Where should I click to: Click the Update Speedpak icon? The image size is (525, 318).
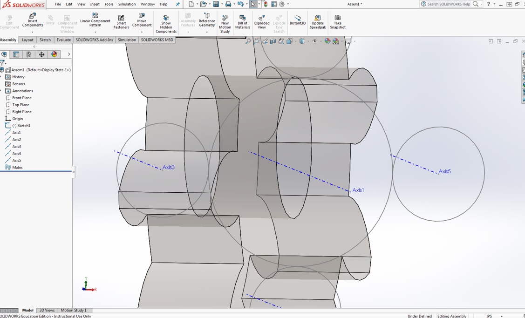tap(317, 22)
